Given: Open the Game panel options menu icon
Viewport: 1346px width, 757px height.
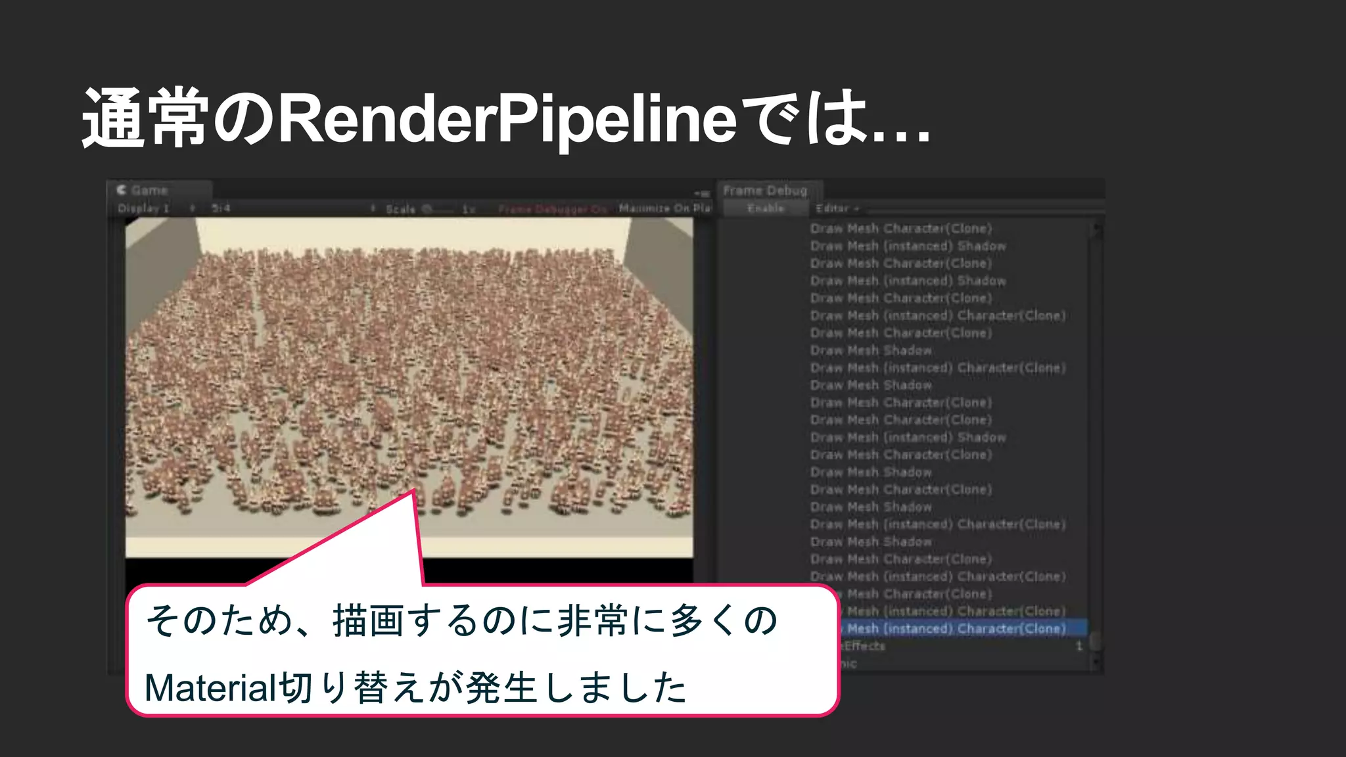Looking at the screenshot, I should coord(703,193).
